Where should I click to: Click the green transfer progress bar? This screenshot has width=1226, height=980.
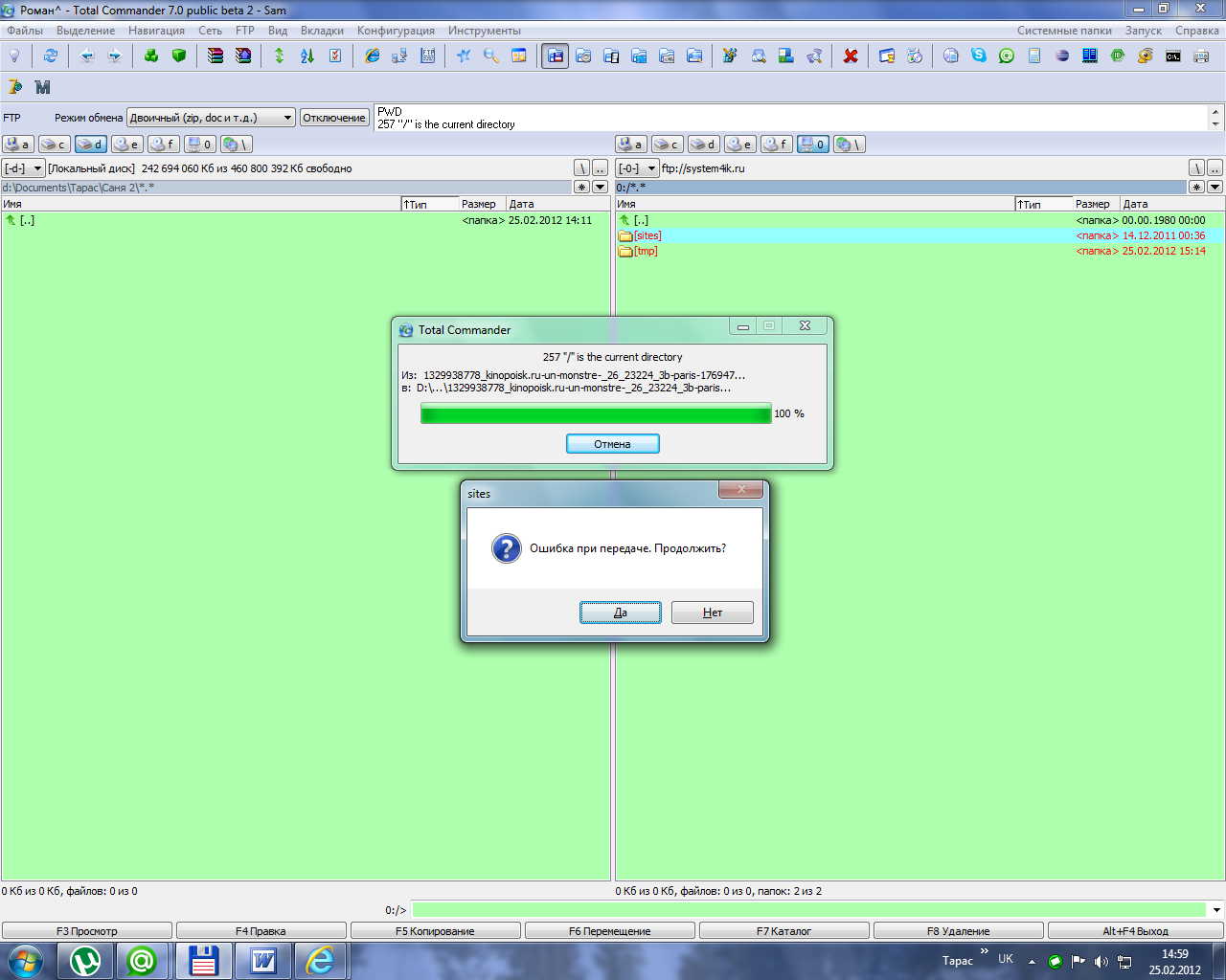(x=596, y=413)
